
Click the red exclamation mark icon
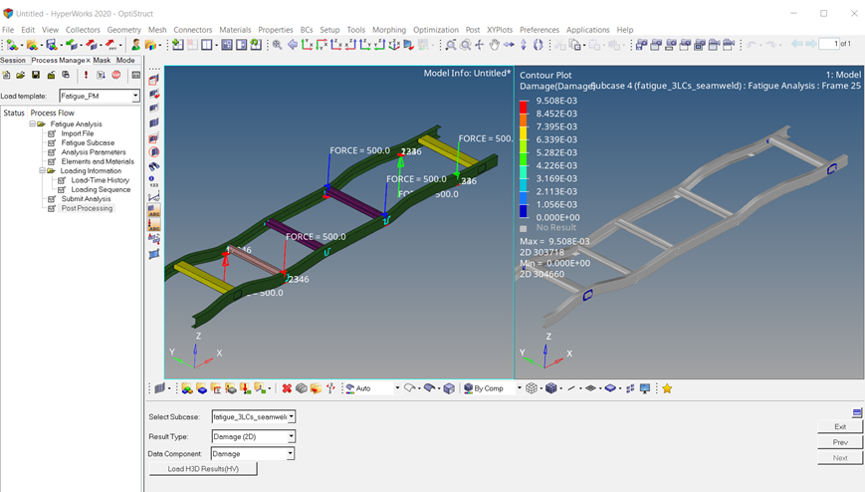coord(86,76)
